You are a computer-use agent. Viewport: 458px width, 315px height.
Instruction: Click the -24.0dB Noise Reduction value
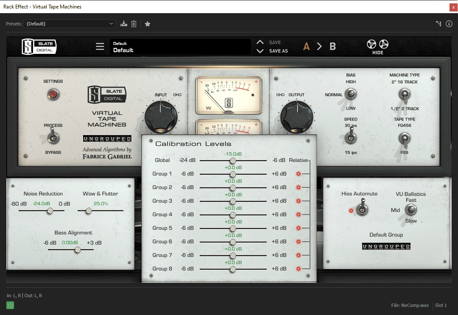click(42, 203)
